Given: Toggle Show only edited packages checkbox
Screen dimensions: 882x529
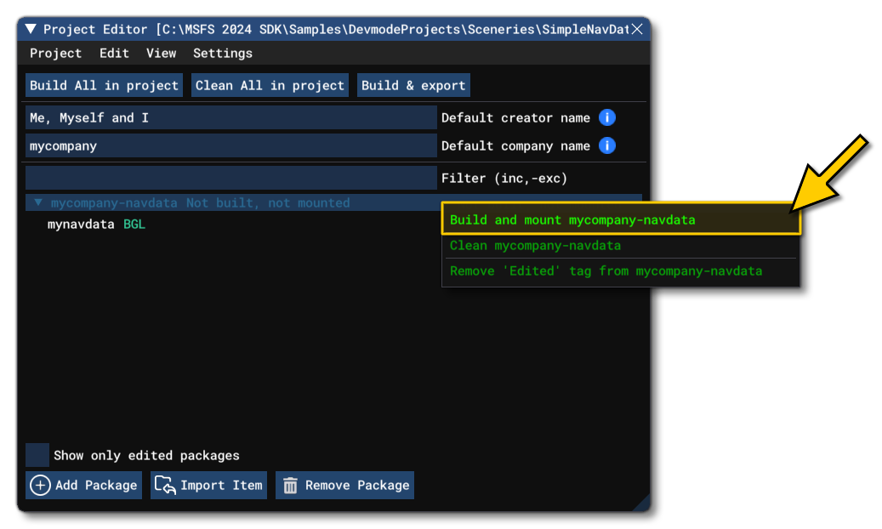Looking at the screenshot, I should pyautogui.click(x=36, y=455).
